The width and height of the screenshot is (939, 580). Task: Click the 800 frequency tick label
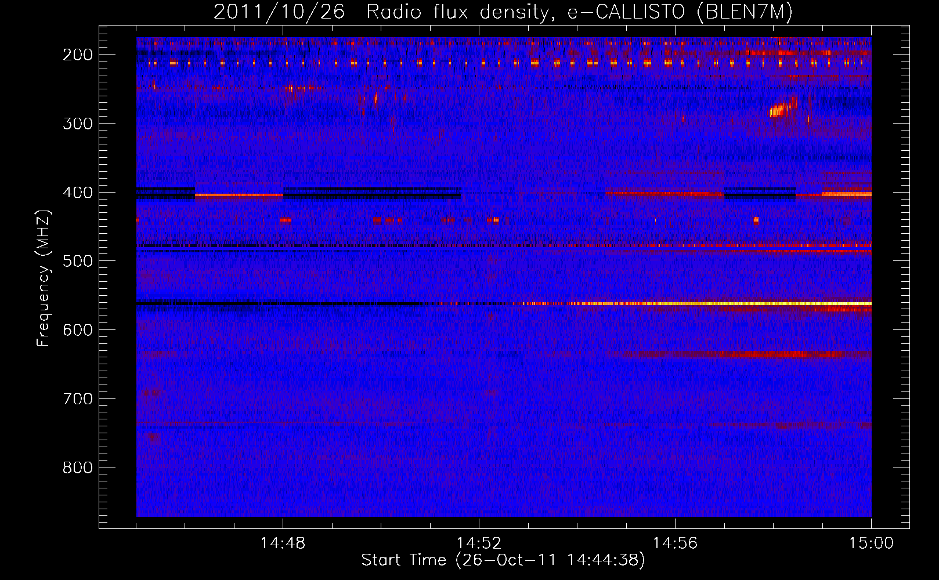click(x=78, y=467)
